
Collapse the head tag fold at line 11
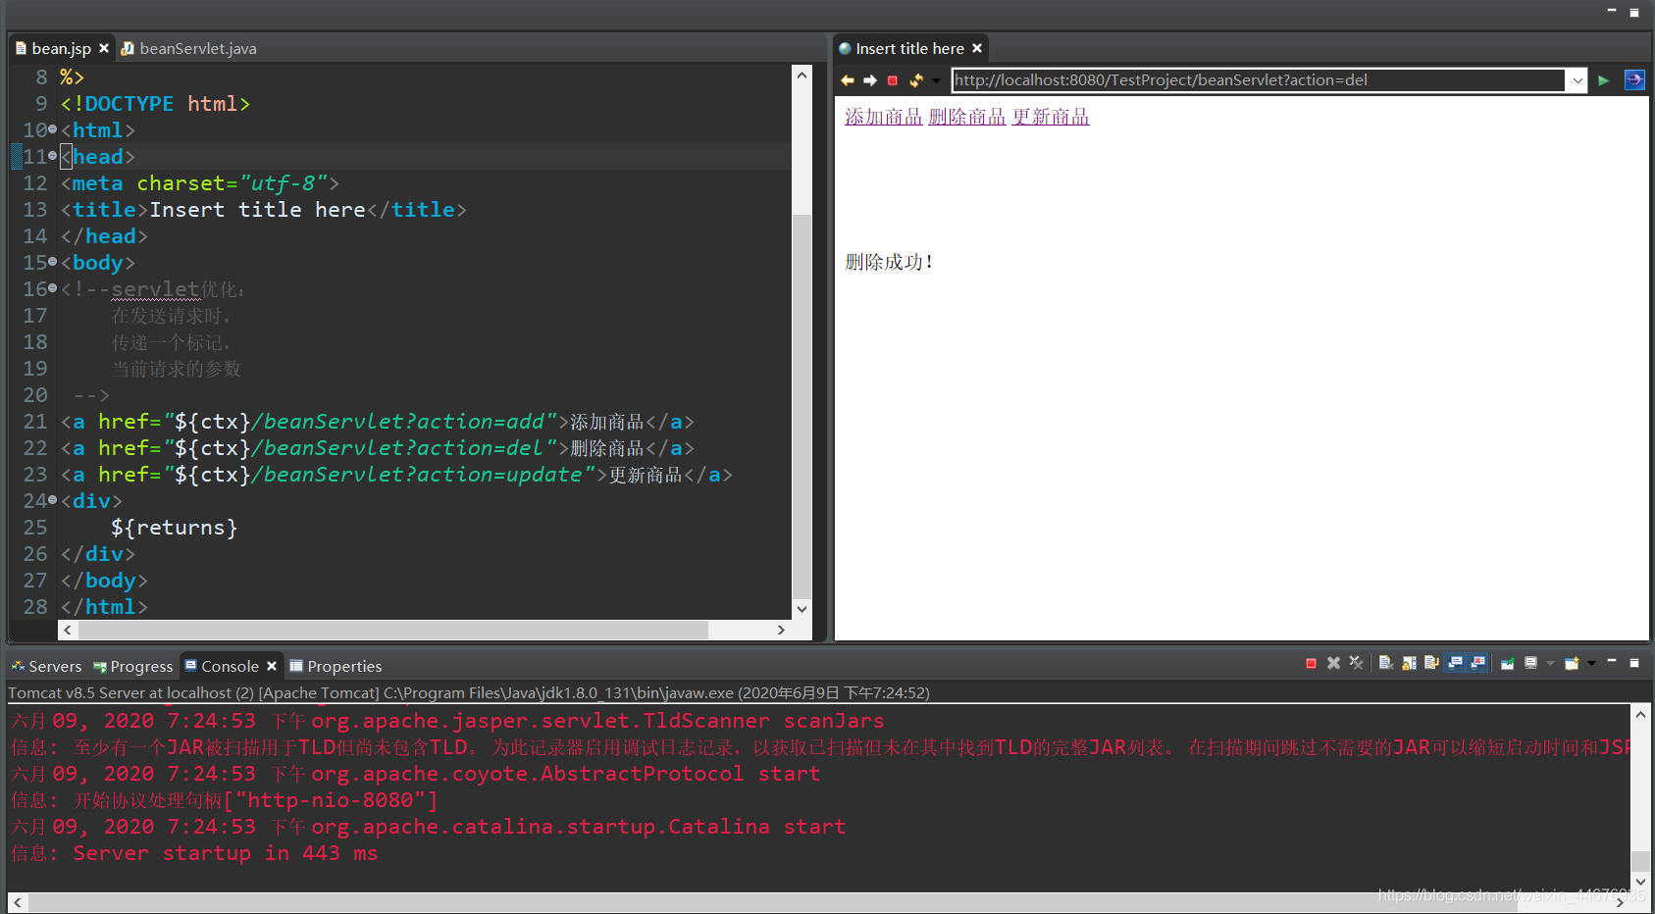[52, 156]
